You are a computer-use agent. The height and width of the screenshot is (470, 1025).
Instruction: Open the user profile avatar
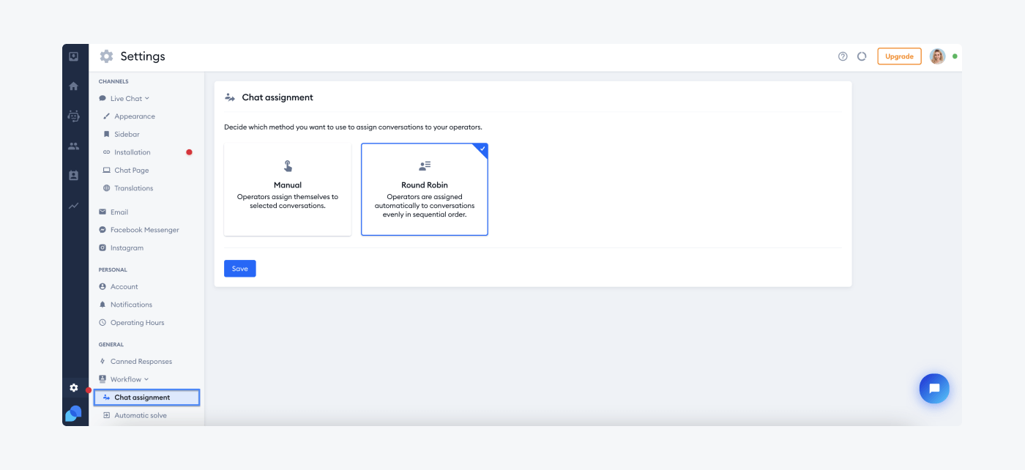(x=938, y=56)
